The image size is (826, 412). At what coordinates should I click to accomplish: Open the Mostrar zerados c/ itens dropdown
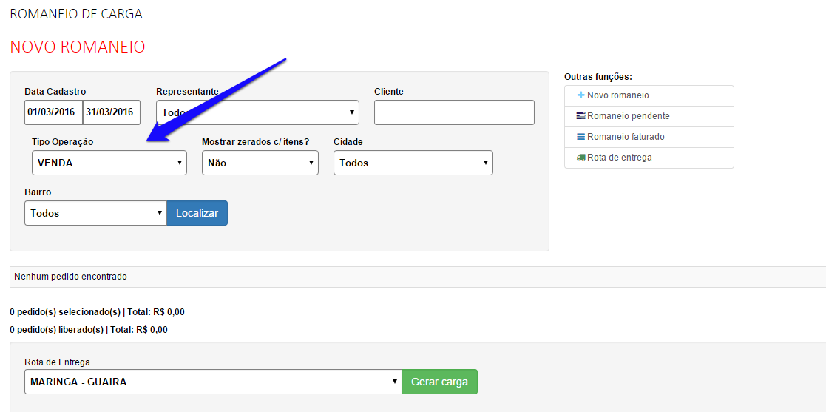(260, 163)
